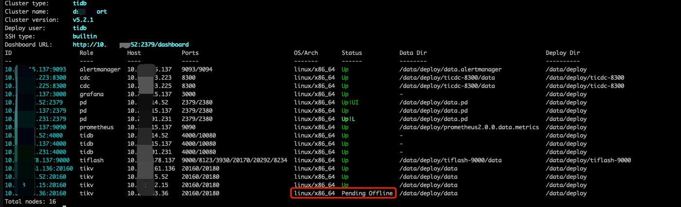Click the Ports column header
The height and width of the screenshot is (207, 681).
coord(190,52)
